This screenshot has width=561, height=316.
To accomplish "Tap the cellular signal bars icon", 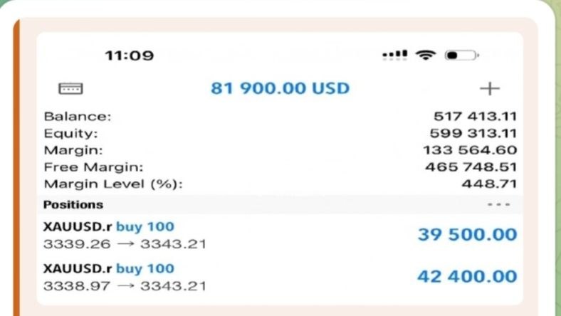I will (x=394, y=55).
